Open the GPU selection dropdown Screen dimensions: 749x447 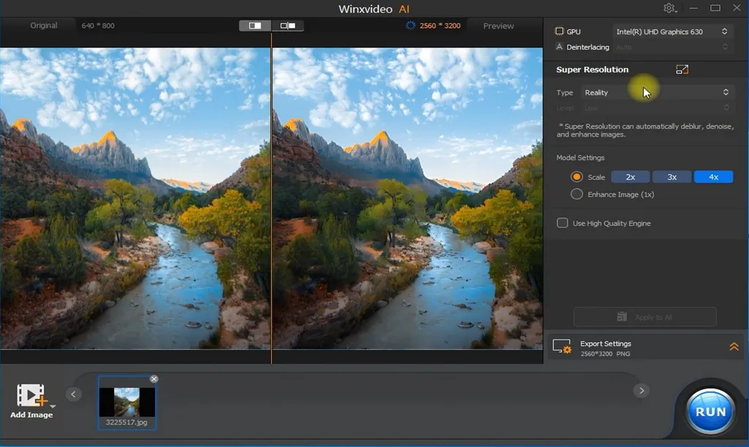(671, 31)
